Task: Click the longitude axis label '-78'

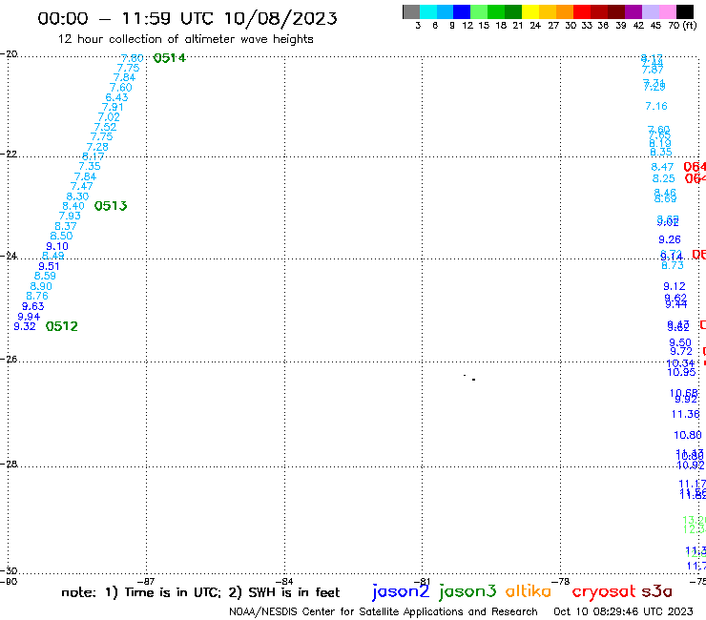Action: point(561,581)
